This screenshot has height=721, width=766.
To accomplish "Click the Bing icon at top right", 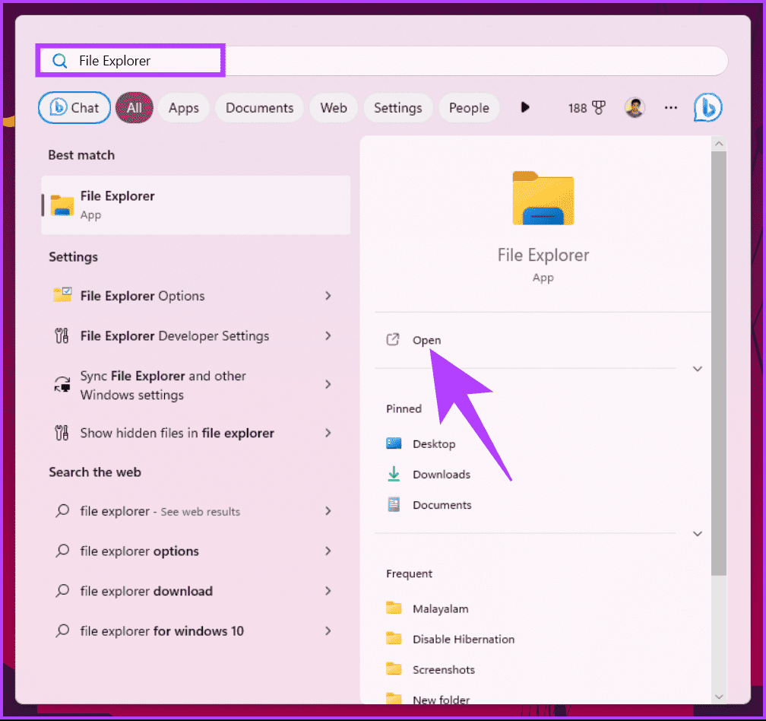I will (x=707, y=108).
